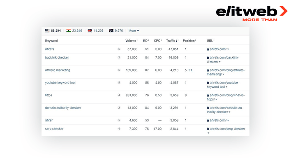Click the URL column info icon
The height and width of the screenshot is (163, 291).
tap(214, 40)
